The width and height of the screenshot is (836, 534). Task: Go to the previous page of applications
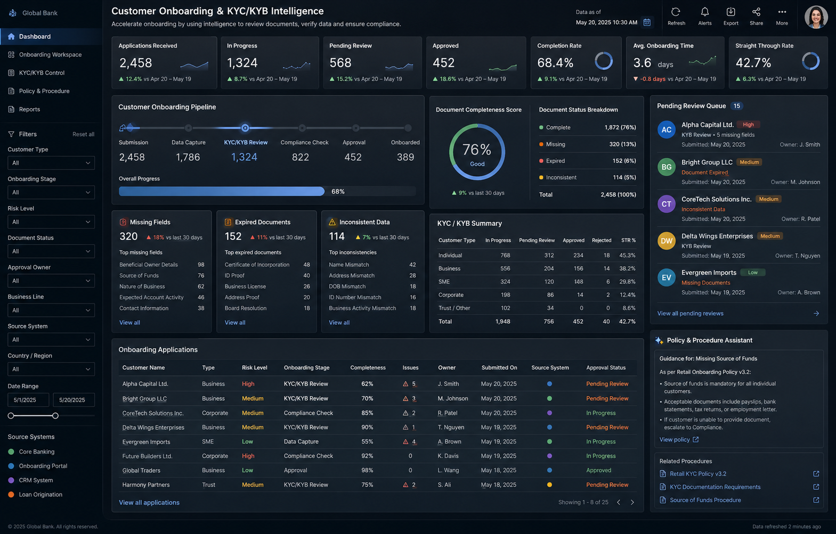point(619,502)
